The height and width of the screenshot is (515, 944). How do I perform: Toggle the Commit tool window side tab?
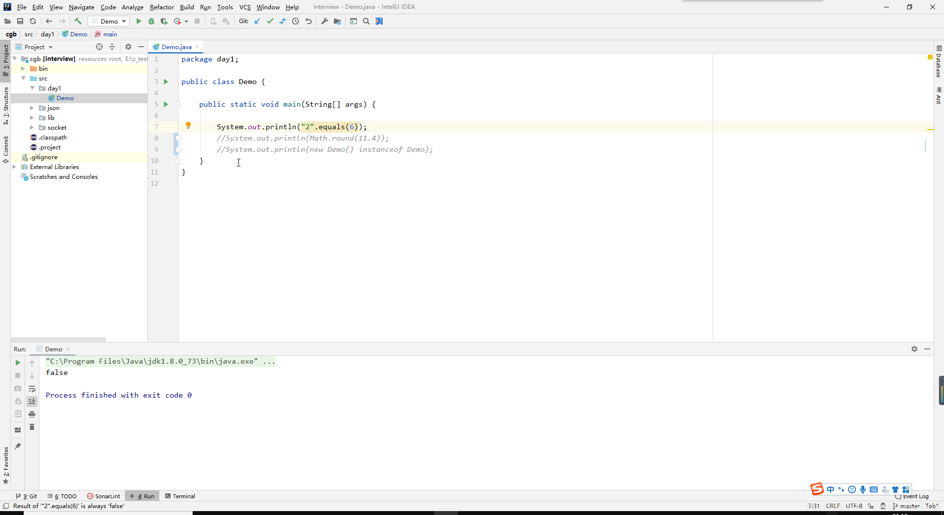[5, 150]
